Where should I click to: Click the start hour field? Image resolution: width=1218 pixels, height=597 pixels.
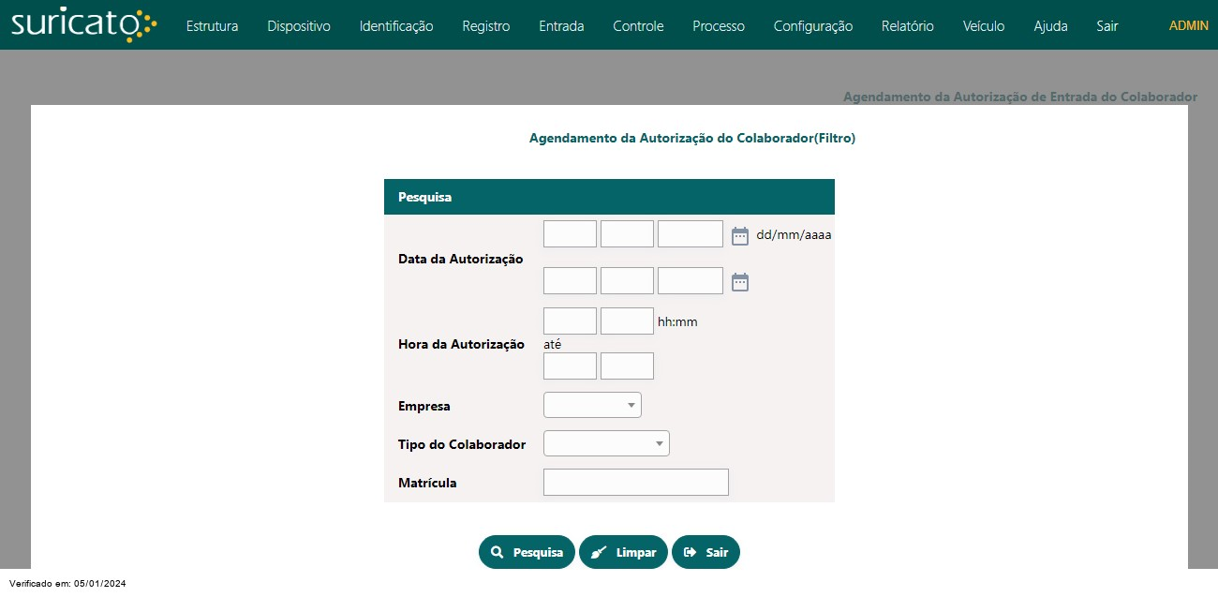click(570, 321)
